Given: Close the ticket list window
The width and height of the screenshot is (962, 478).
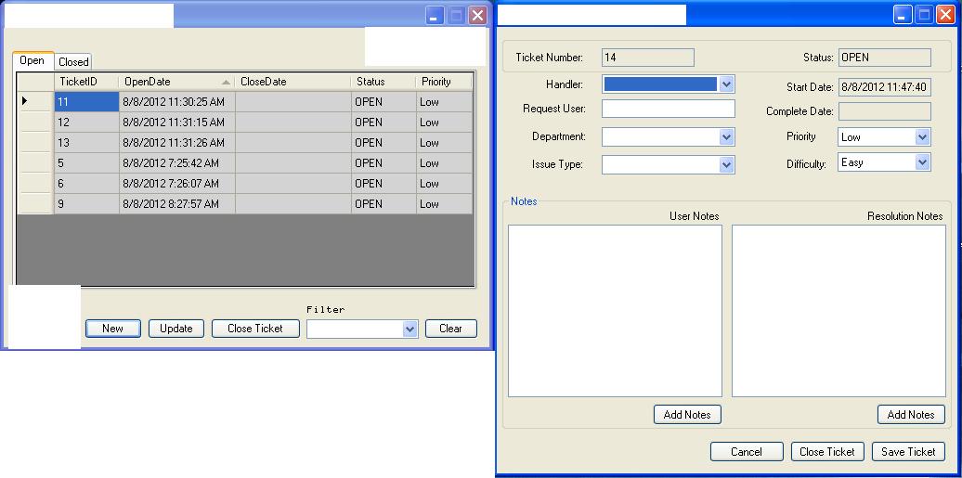Looking at the screenshot, I should pos(477,16).
